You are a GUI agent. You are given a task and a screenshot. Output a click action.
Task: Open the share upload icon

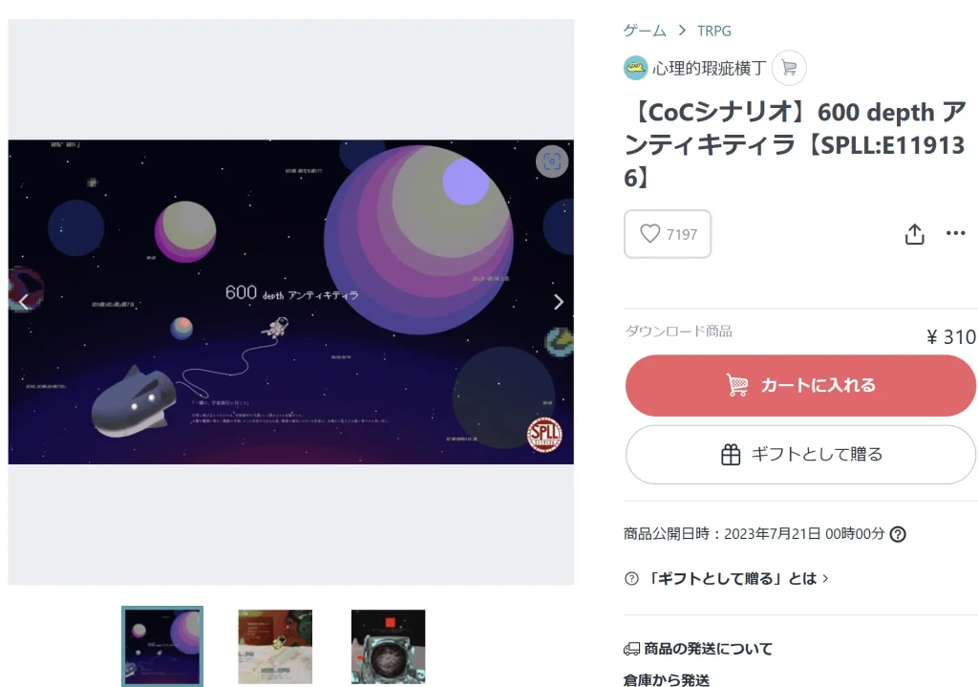click(x=914, y=234)
